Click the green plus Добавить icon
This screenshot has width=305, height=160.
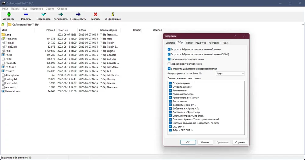pyautogui.click(x=9, y=15)
